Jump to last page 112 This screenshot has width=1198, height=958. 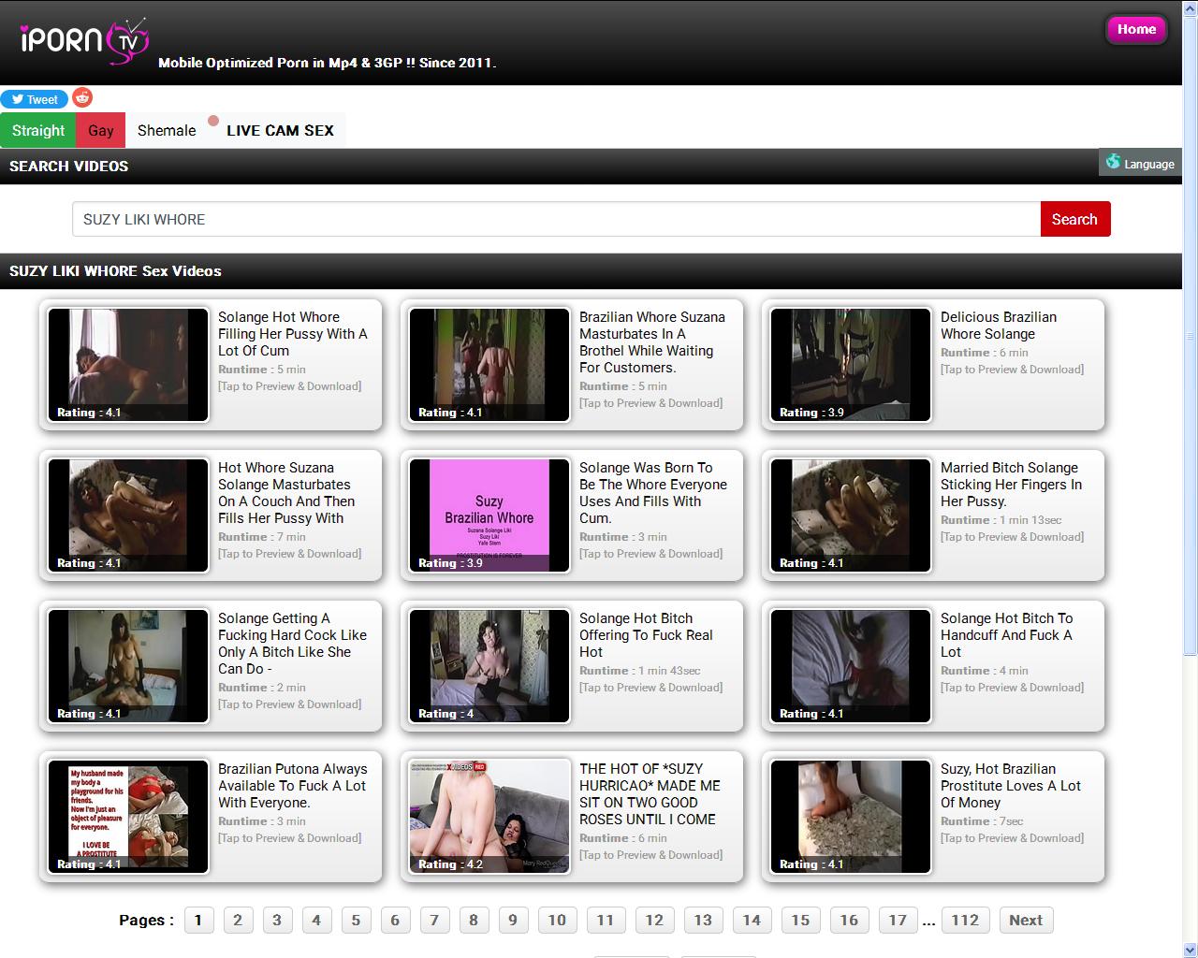(965, 920)
